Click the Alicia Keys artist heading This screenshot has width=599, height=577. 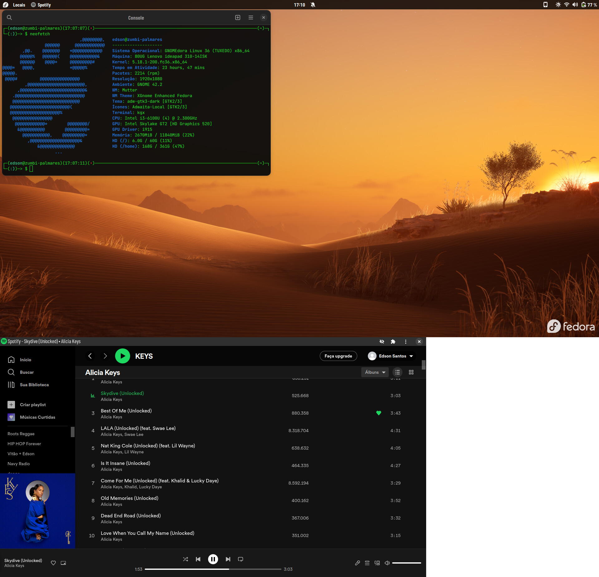tap(103, 372)
